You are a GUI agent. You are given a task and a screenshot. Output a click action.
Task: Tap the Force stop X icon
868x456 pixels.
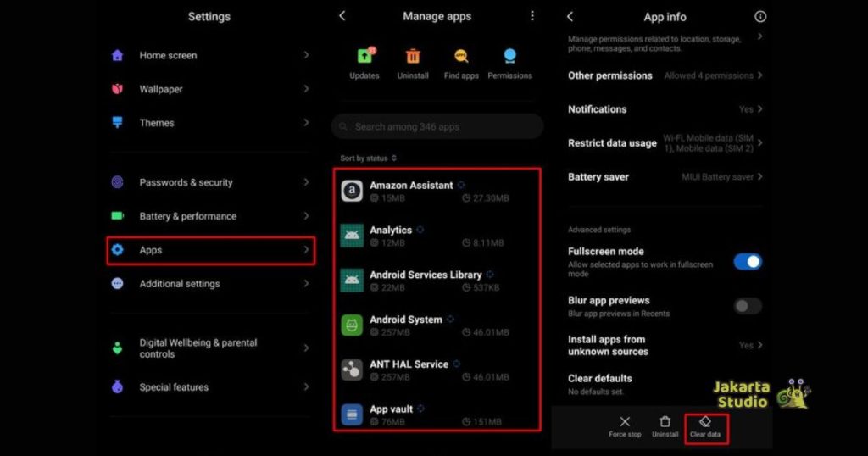625,421
